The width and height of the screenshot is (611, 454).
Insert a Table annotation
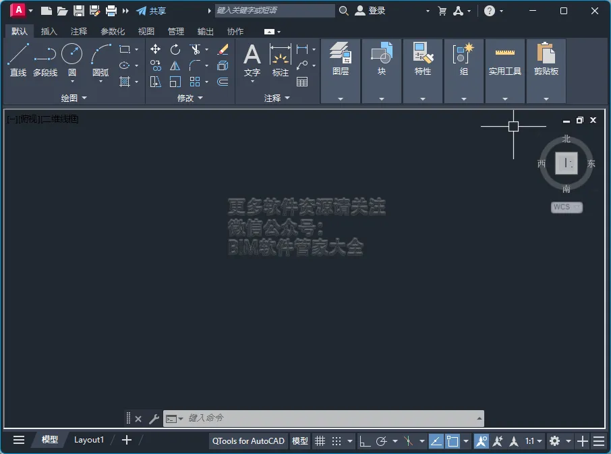point(302,82)
